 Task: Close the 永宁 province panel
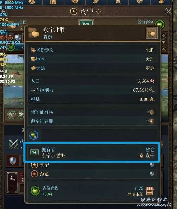(168, 11)
